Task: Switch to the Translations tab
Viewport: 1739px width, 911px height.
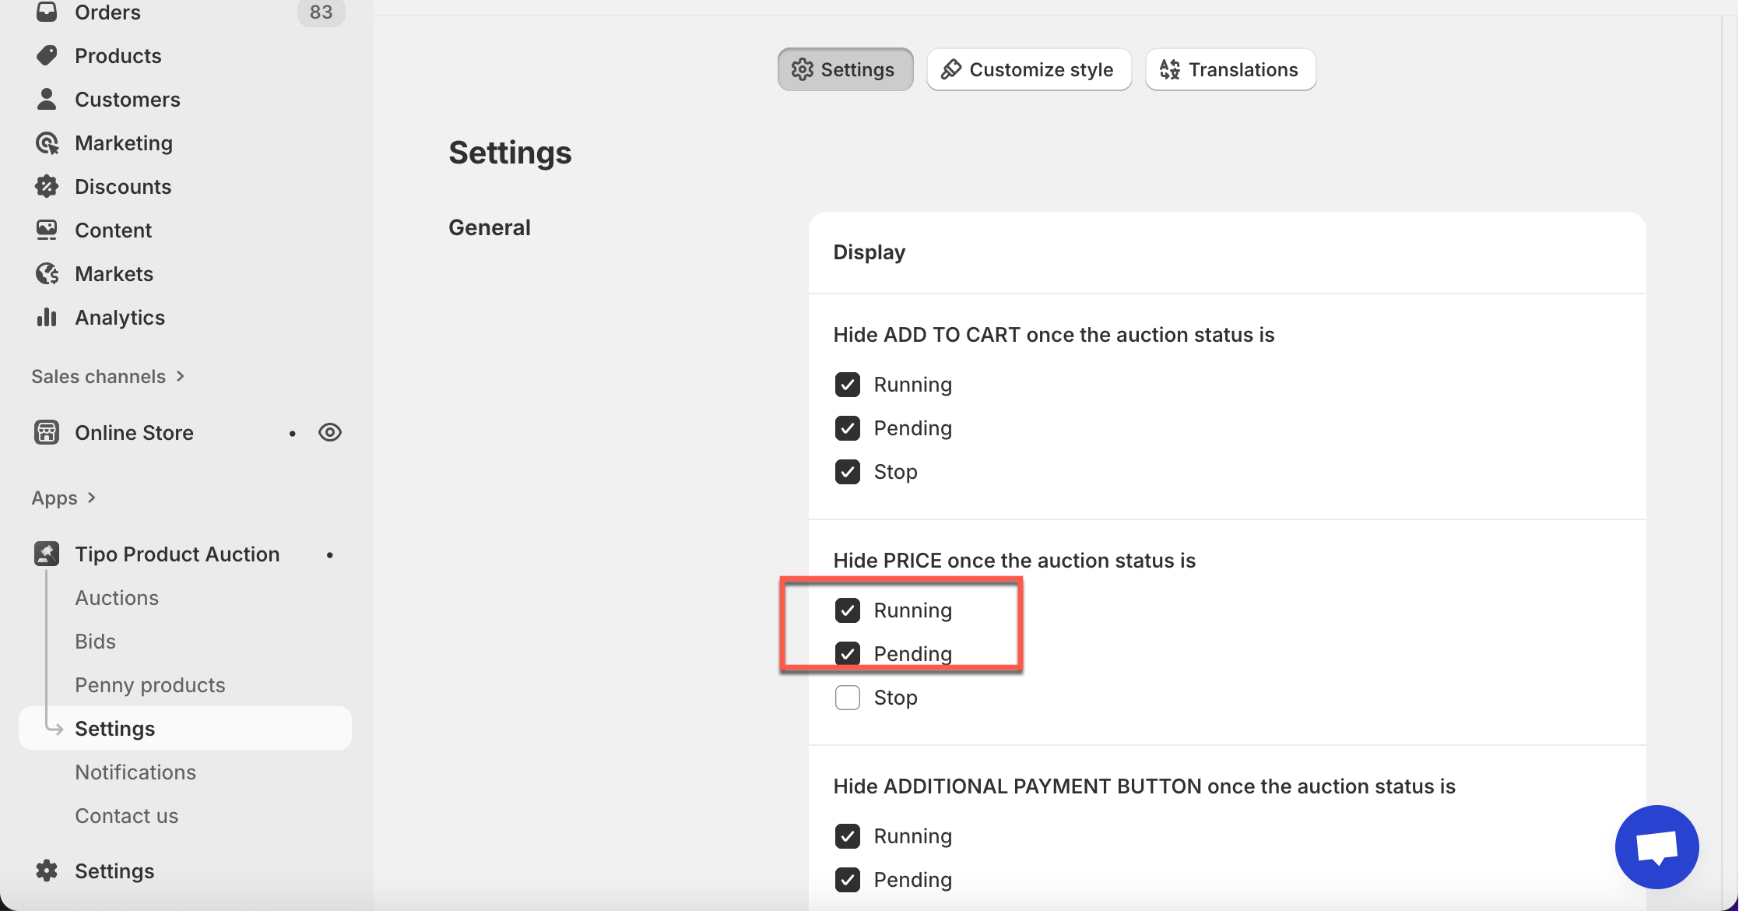Action: coord(1230,70)
